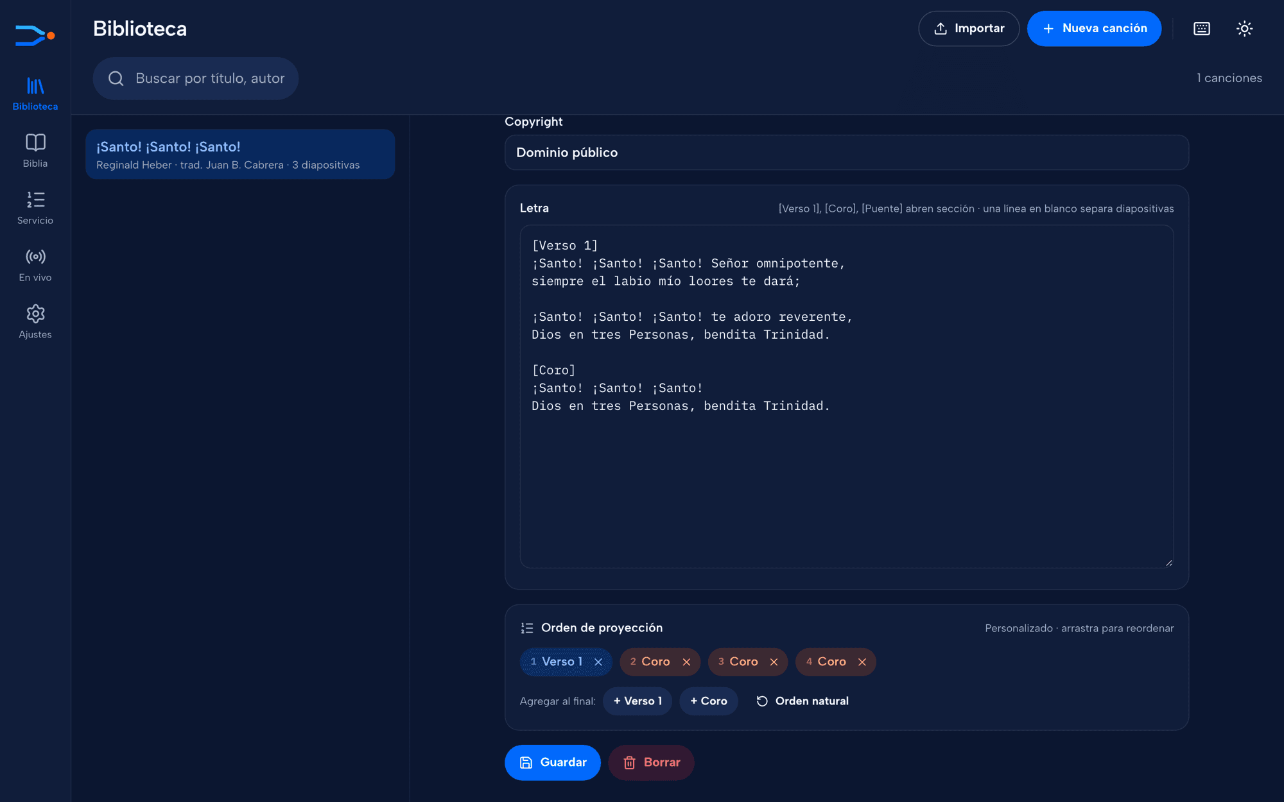Click 'siempre el labio mío loores' lyric line
Image resolution: width=1284 pixels, height=802 pixels.
tap(666, 281)
